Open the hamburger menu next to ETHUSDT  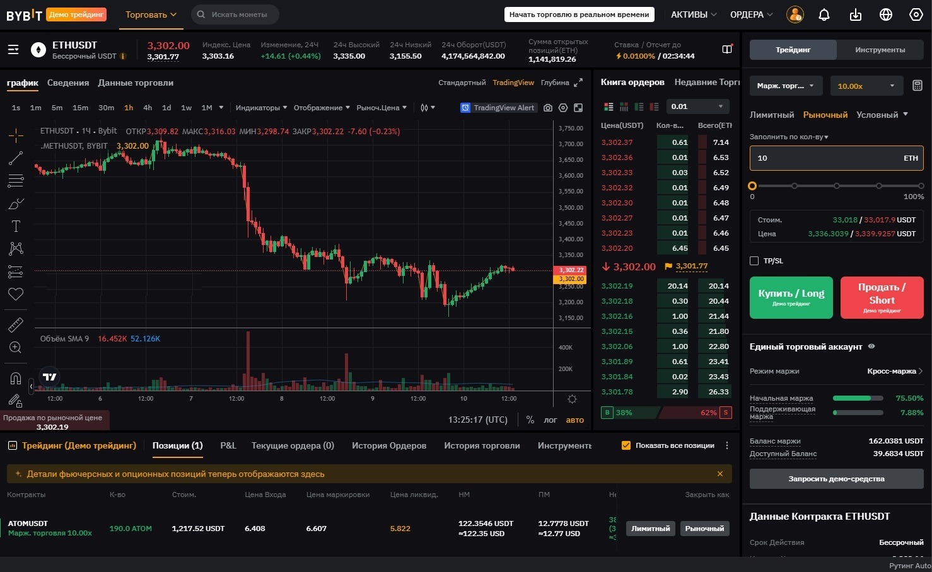pos(13,50)
